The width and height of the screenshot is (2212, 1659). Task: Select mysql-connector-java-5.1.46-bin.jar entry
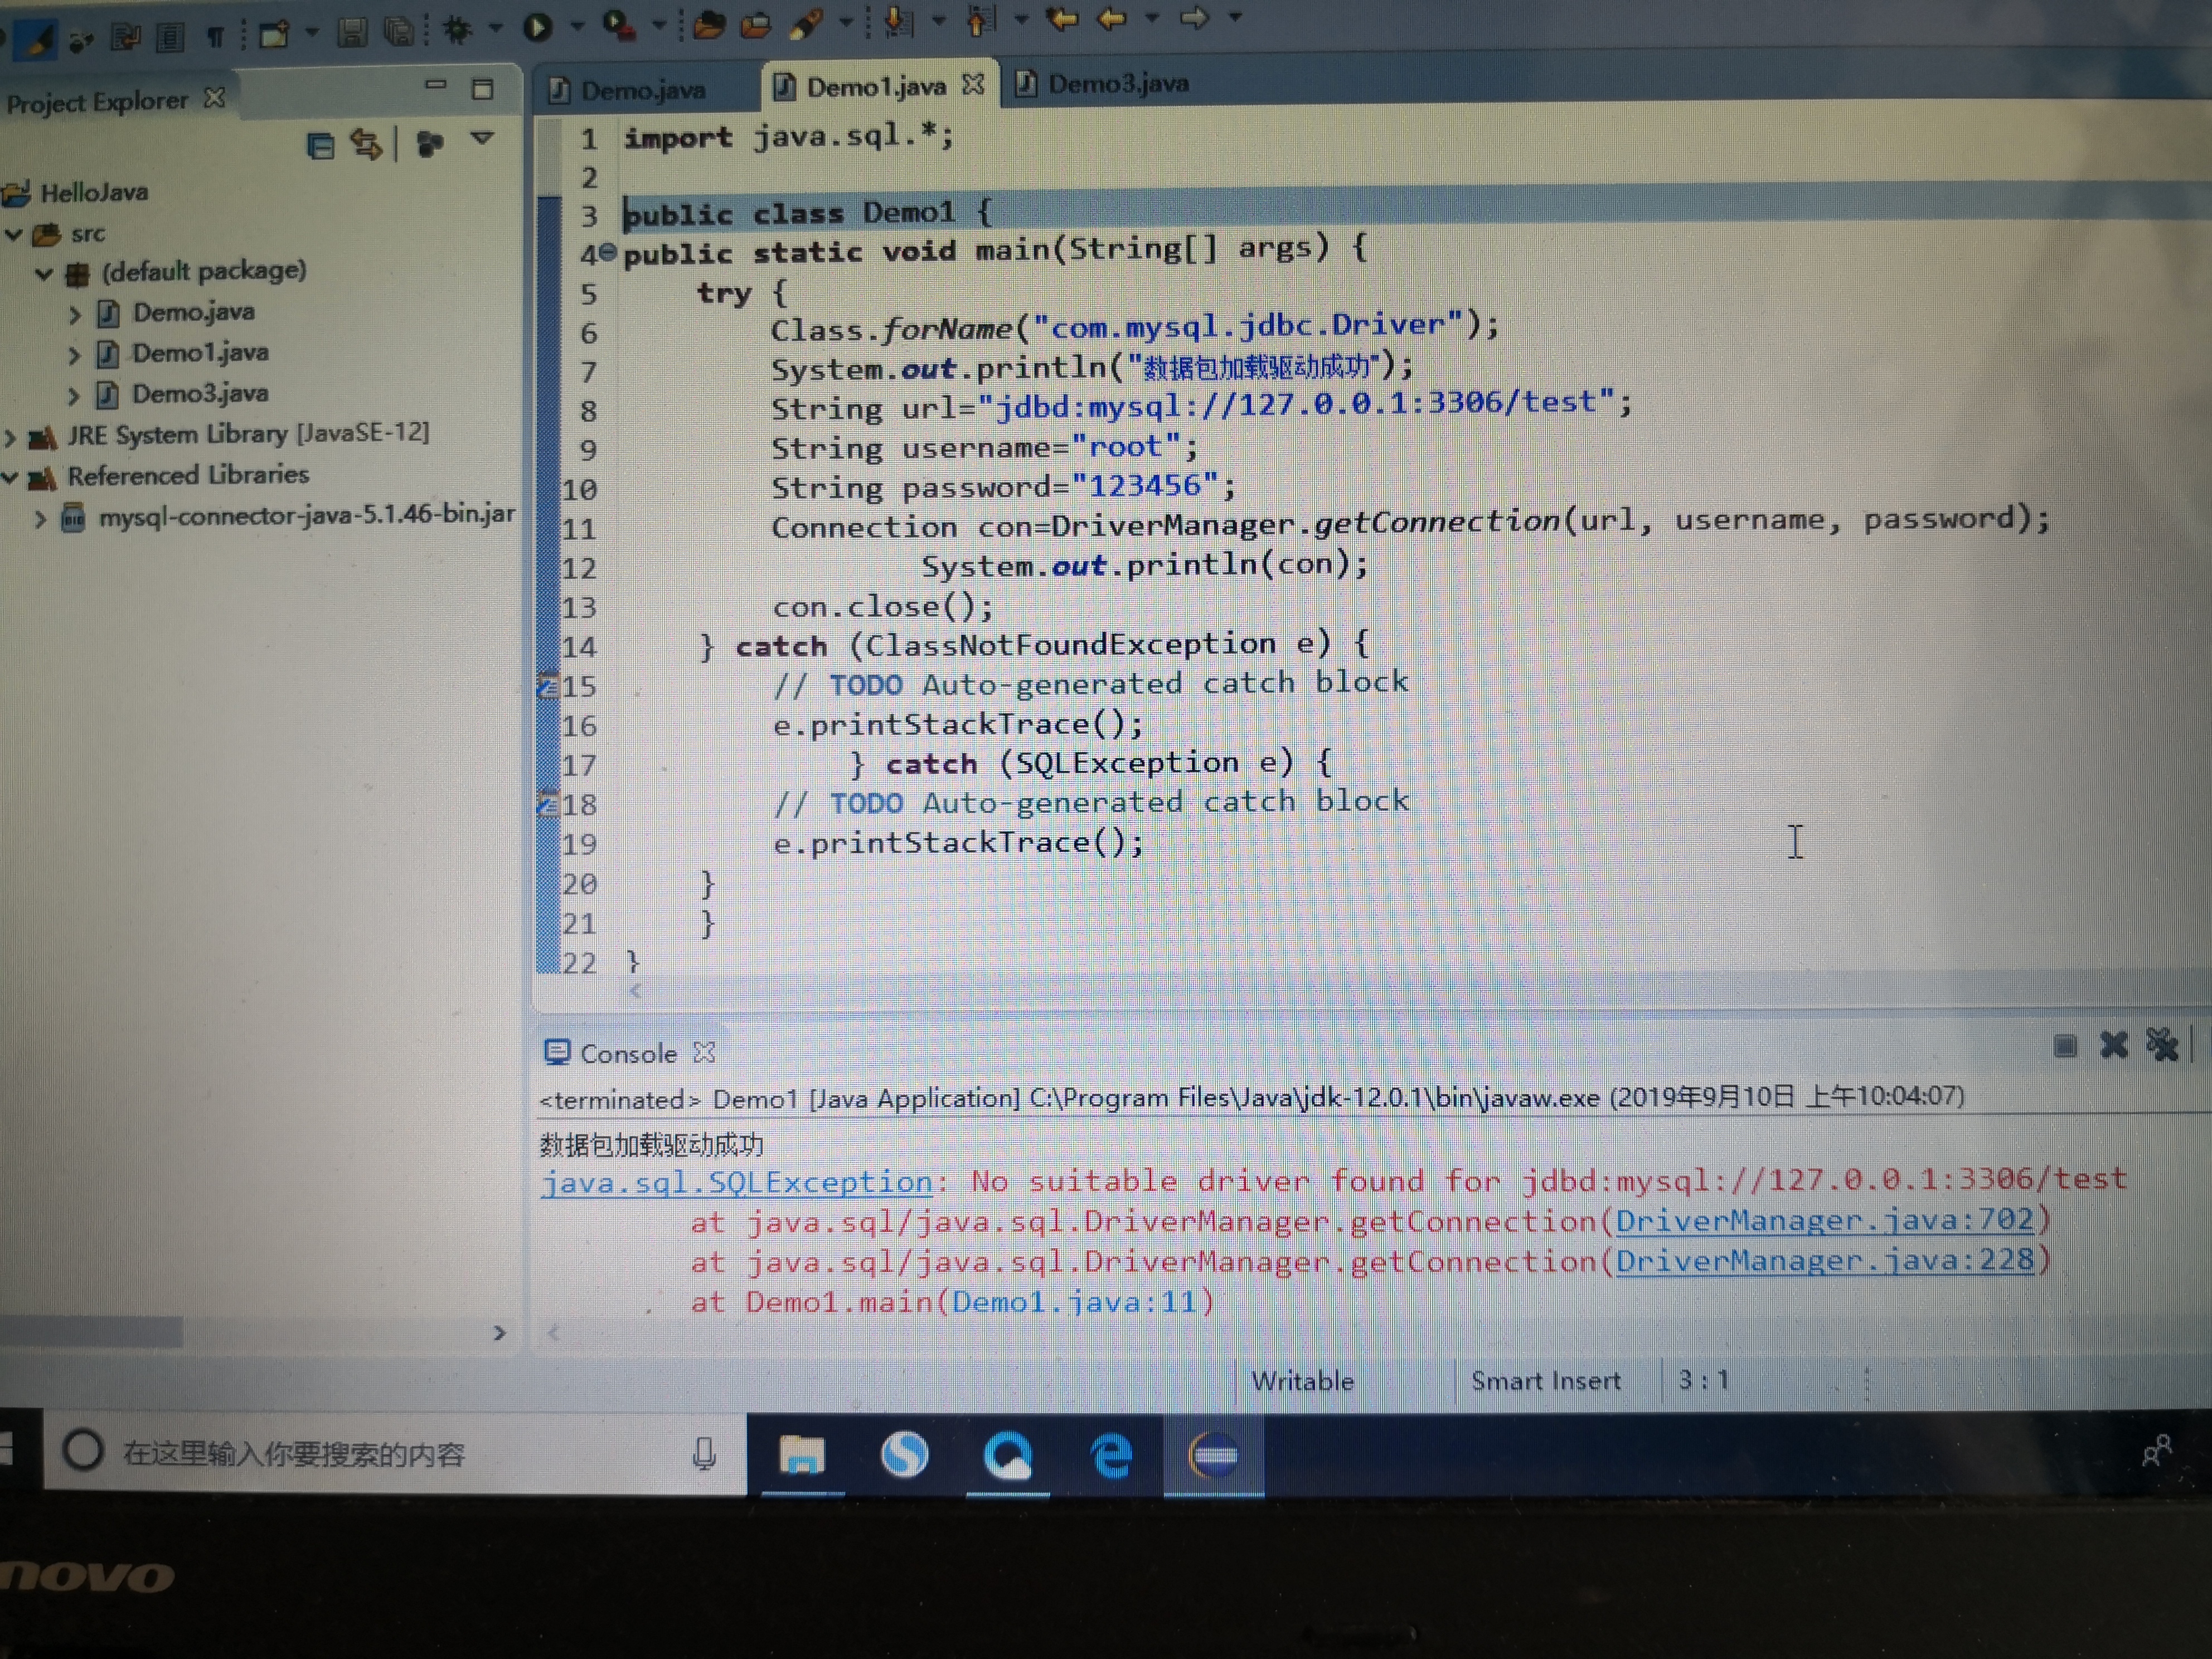290,516
